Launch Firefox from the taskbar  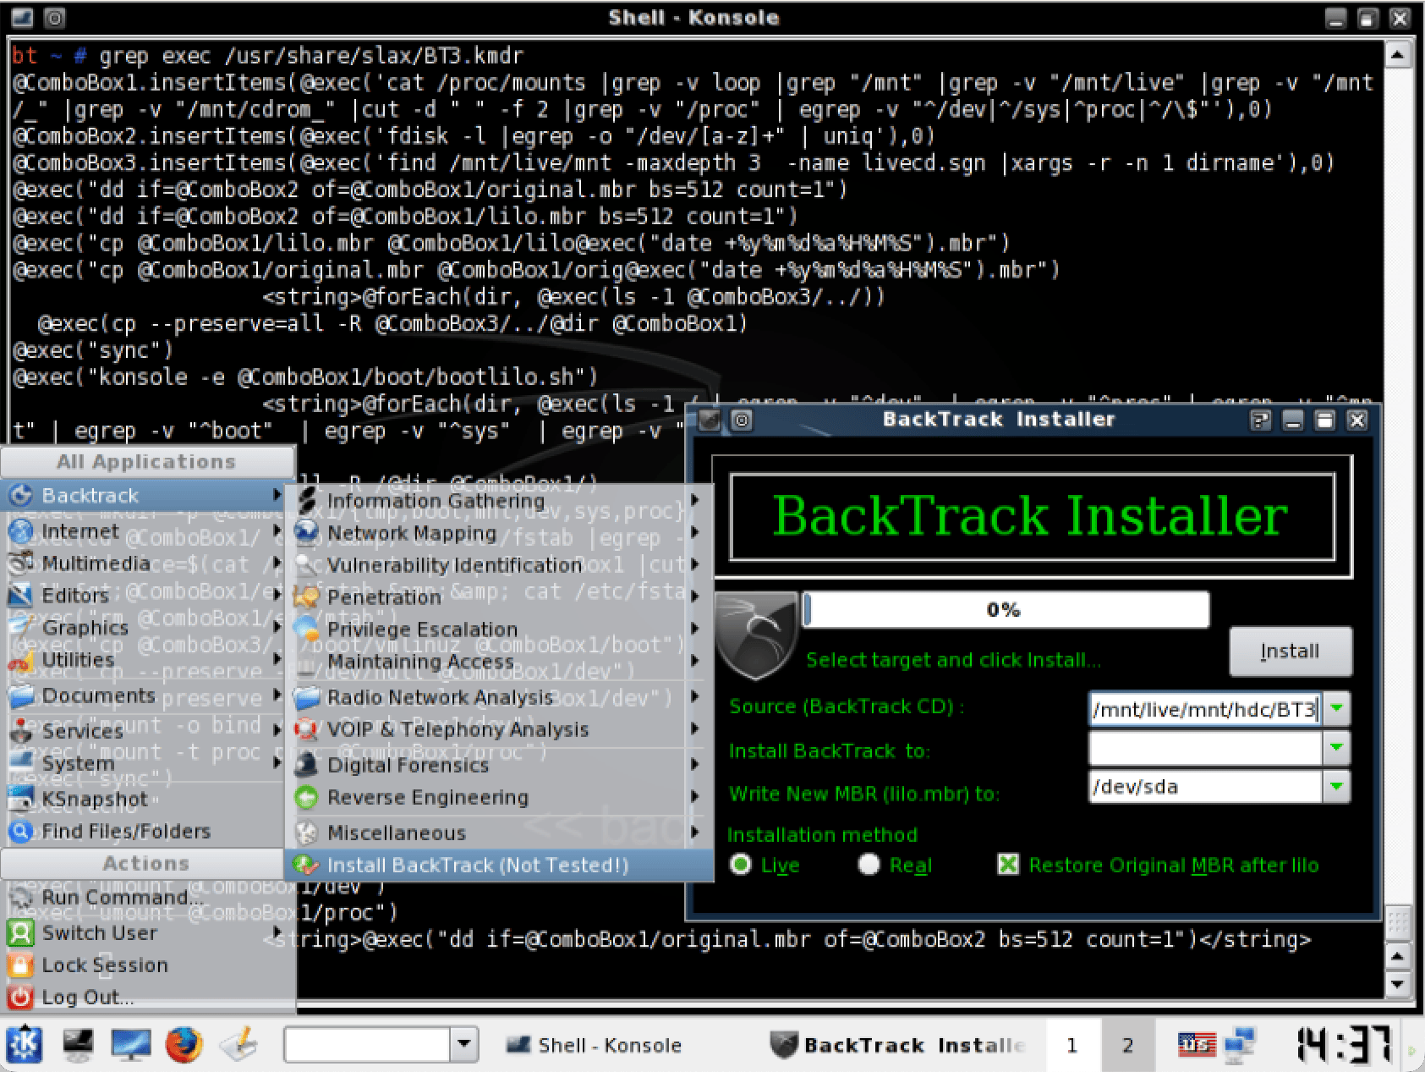(x=184, y=1044)
